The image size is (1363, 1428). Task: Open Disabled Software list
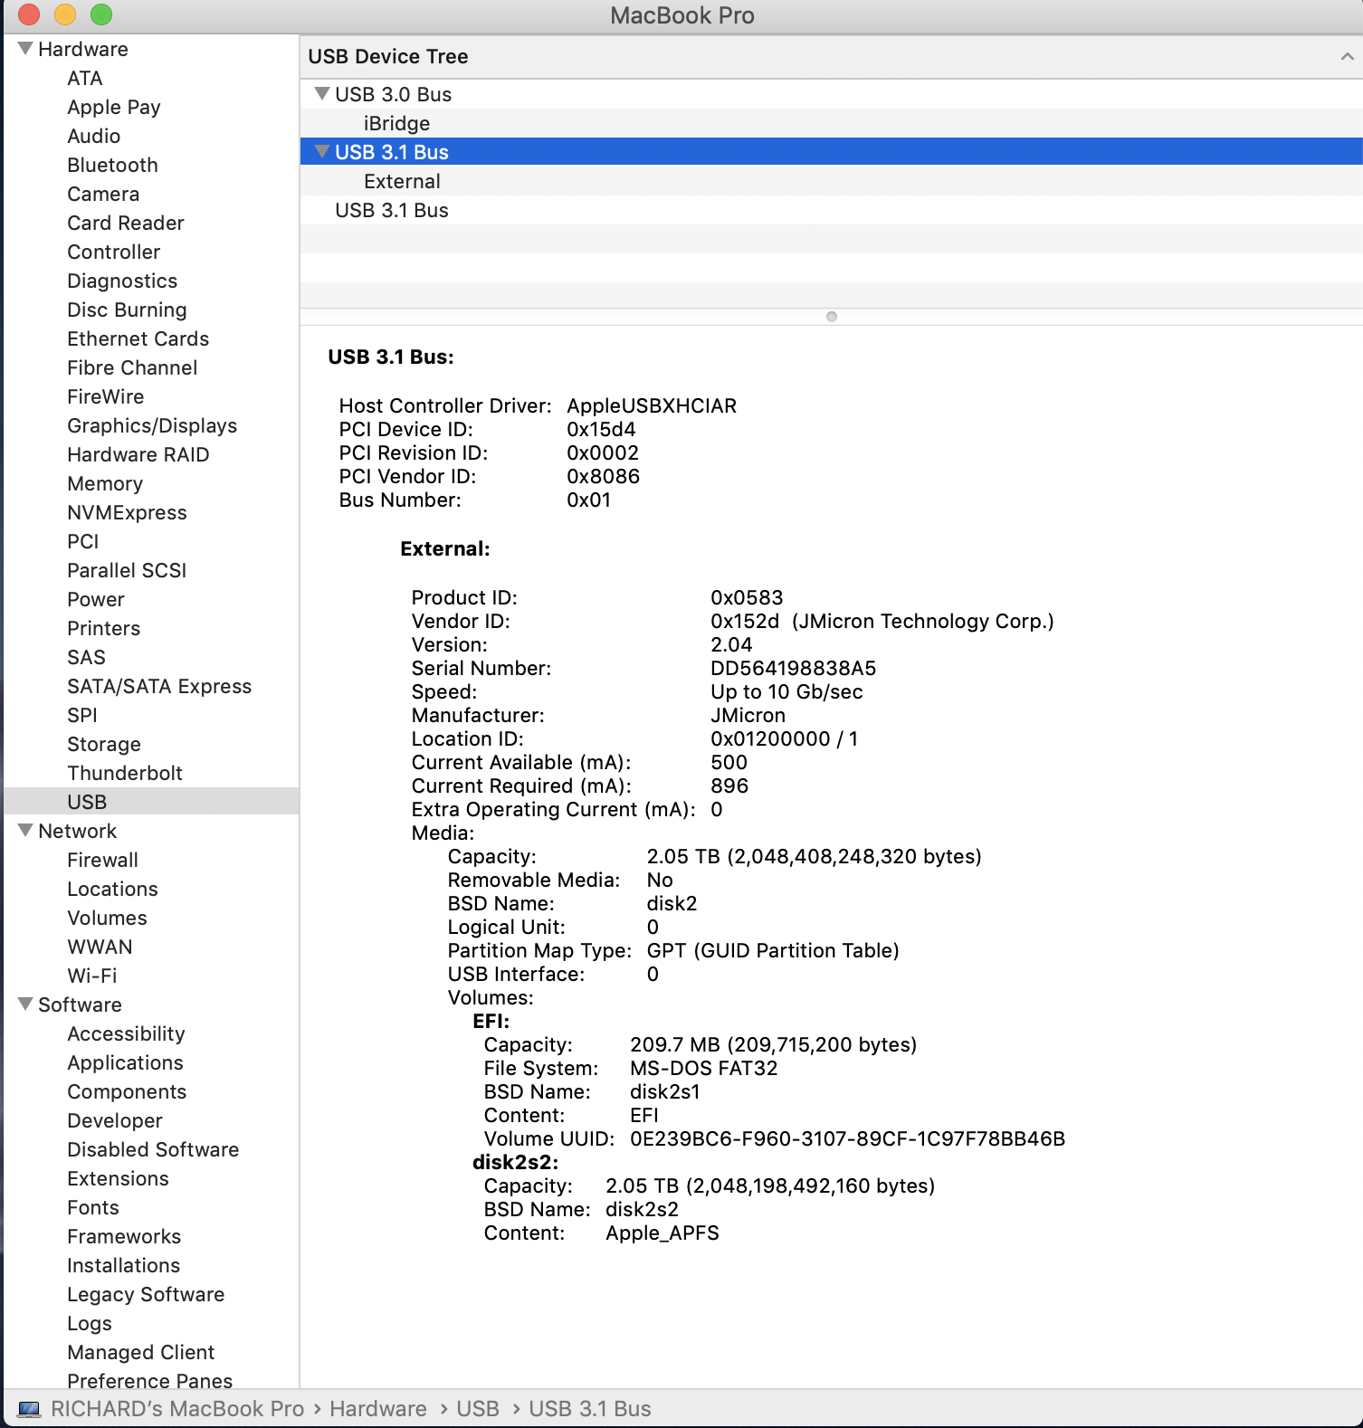153,1149
